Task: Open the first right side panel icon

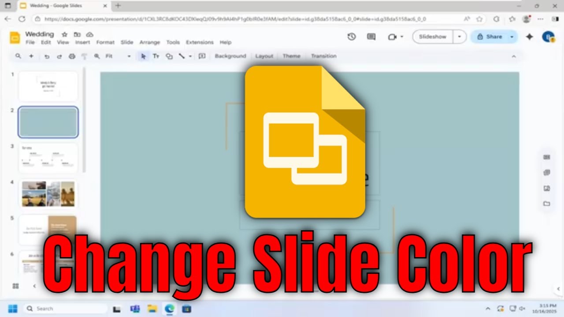Action: tap(547, 157)
